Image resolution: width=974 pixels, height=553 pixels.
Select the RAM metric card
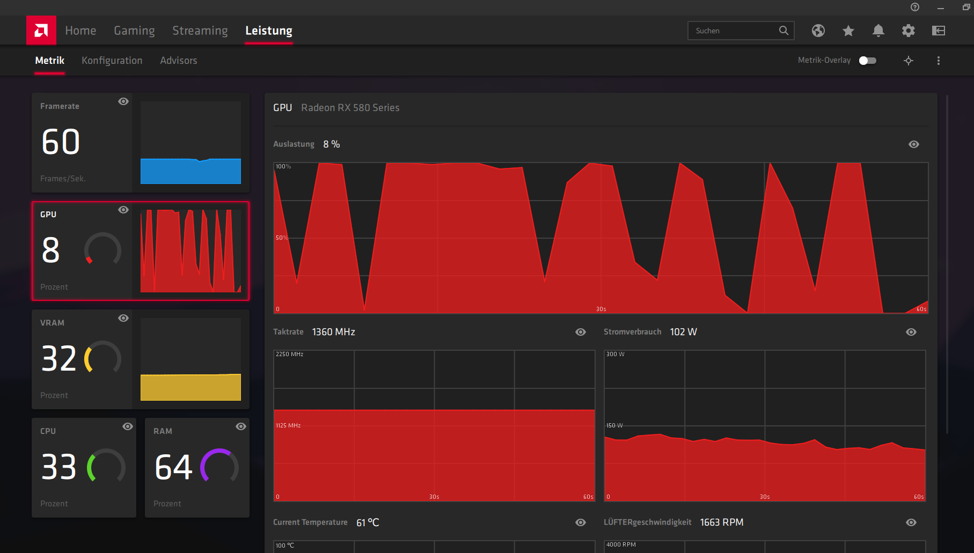[197, 468]
